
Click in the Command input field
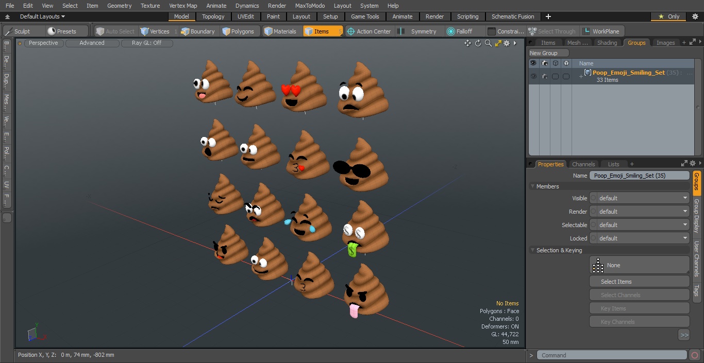[612, 355]
